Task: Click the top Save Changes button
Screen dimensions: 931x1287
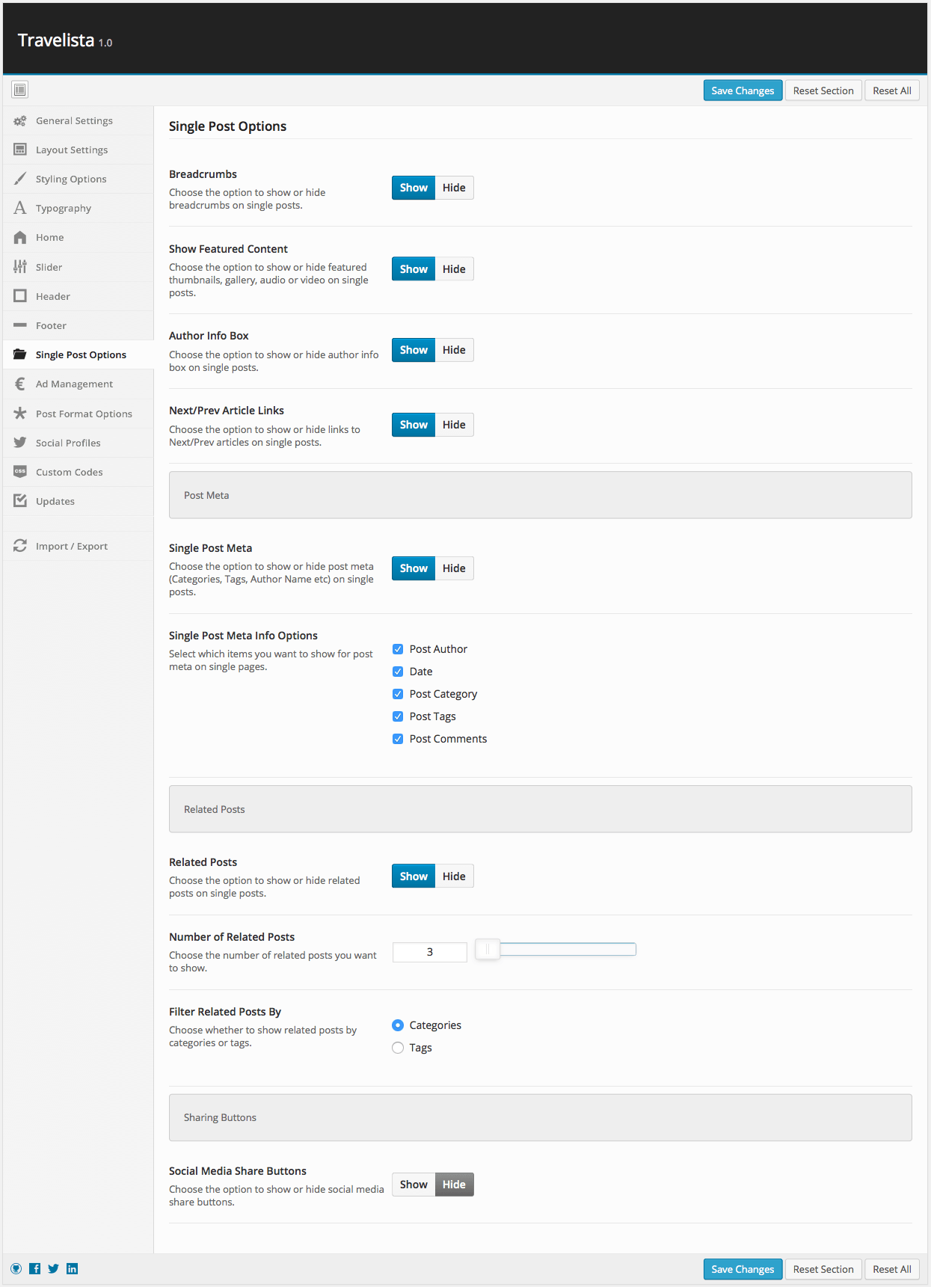Action: click(x=743, y=90)
